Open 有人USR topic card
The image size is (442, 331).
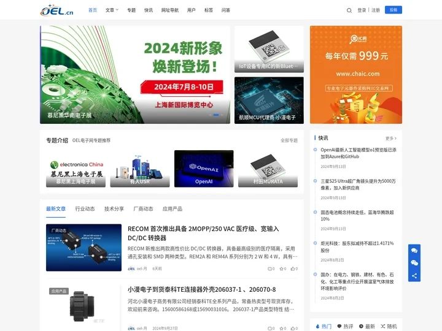[140, 169]
